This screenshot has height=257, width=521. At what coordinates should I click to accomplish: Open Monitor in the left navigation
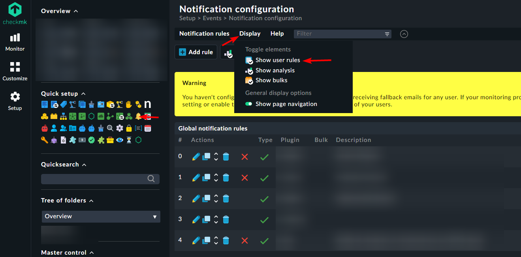[x=15, y=42]
